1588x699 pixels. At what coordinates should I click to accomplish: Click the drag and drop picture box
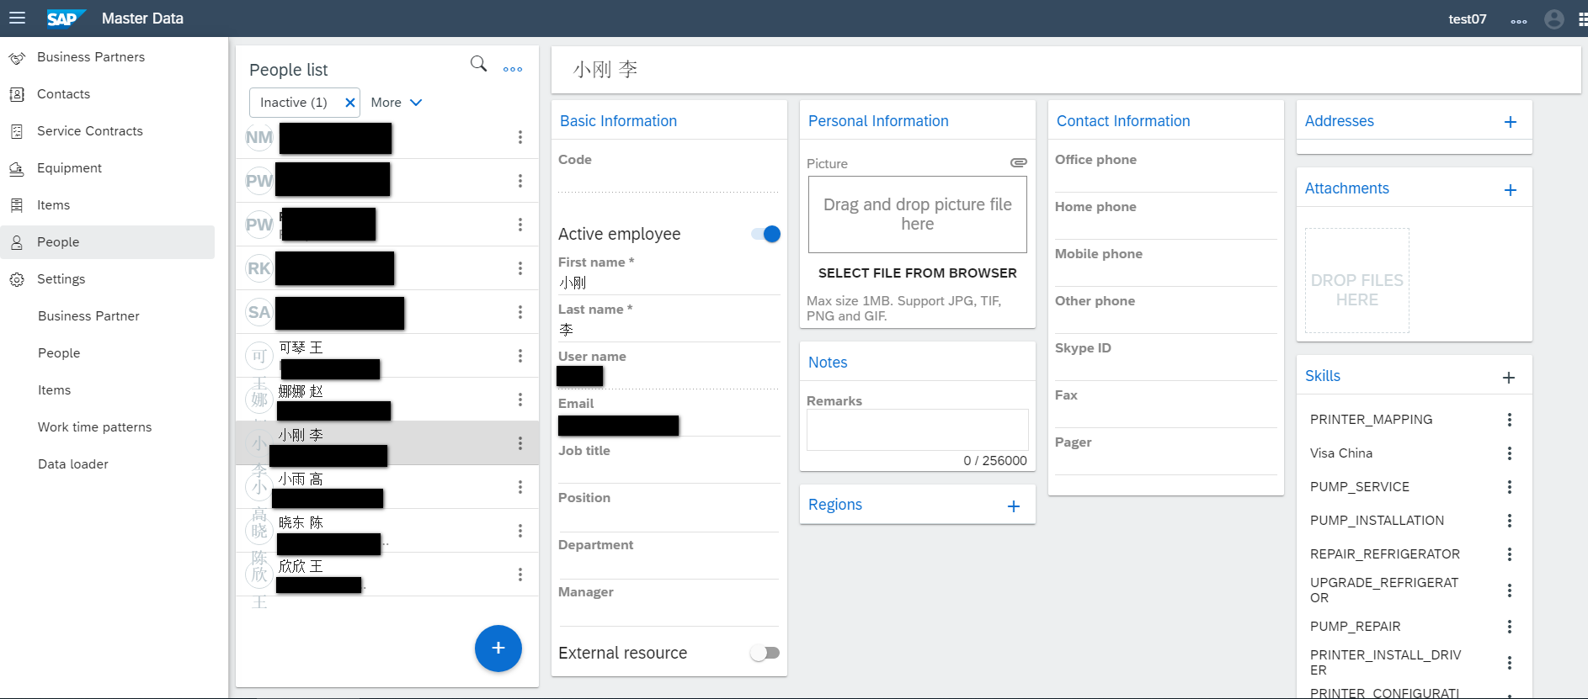pos(918,214)
